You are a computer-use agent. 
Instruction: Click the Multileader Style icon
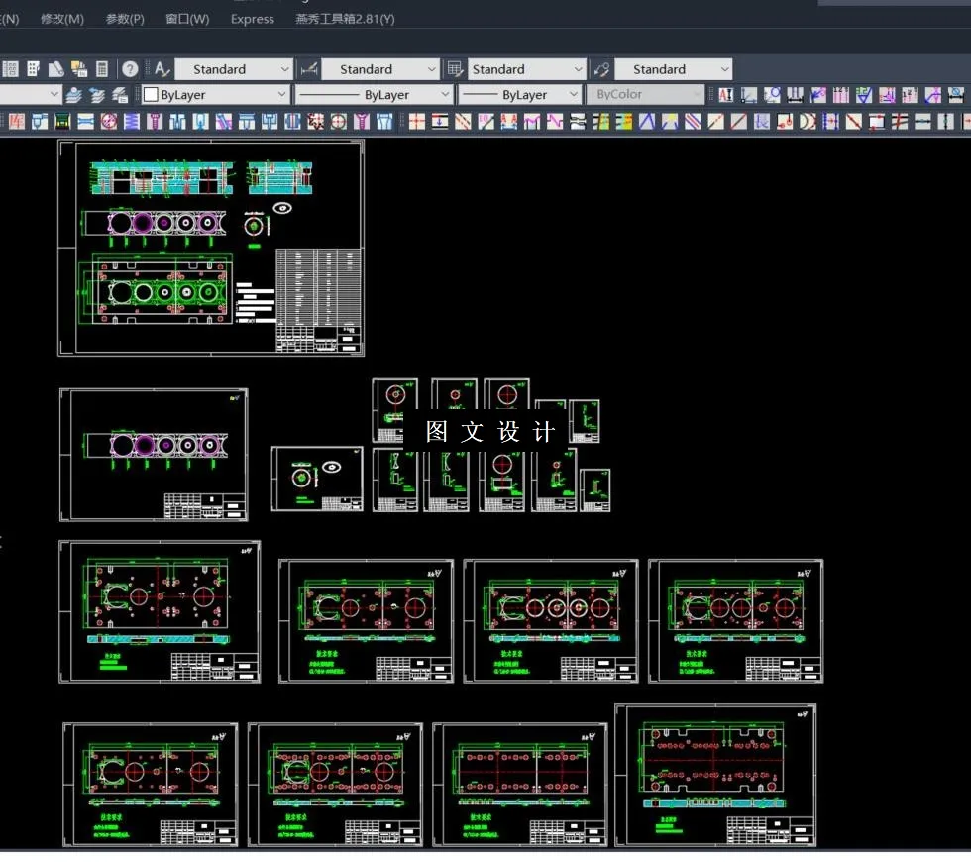602,69
